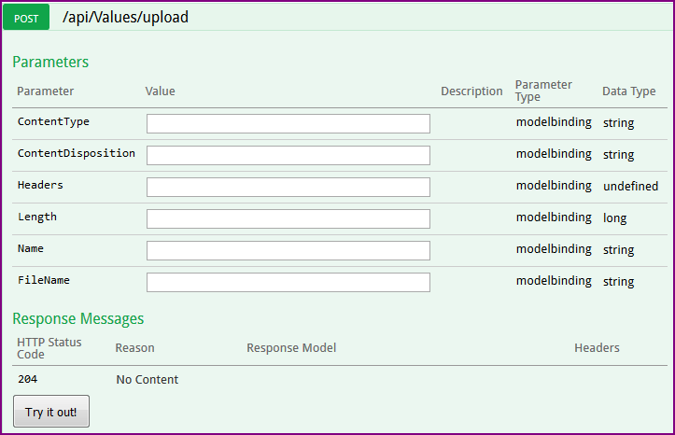The height and width of the screenshot is (435, 675).
Task: Click the Response Model column header
Action: (291, 348)
